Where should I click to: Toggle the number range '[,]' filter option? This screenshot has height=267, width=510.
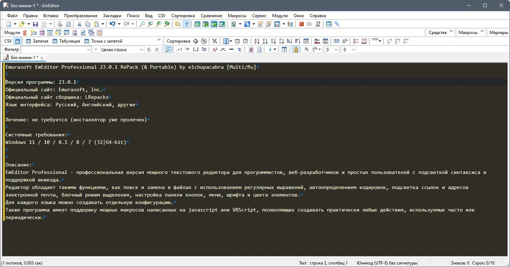click(x=195, y=50)
